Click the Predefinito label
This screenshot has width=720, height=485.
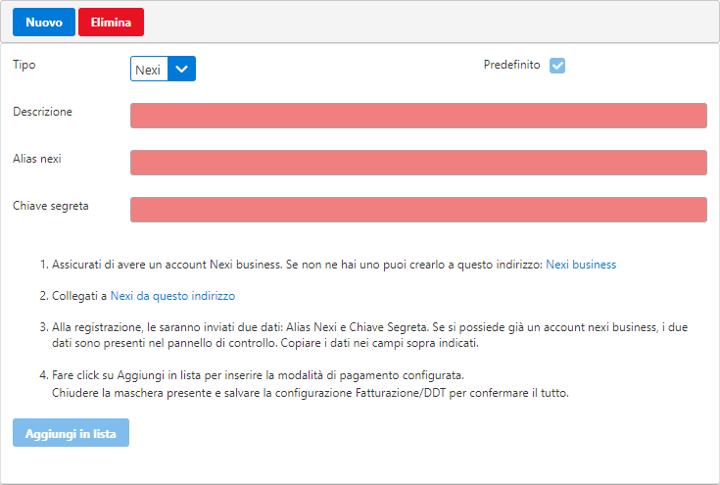511,65
